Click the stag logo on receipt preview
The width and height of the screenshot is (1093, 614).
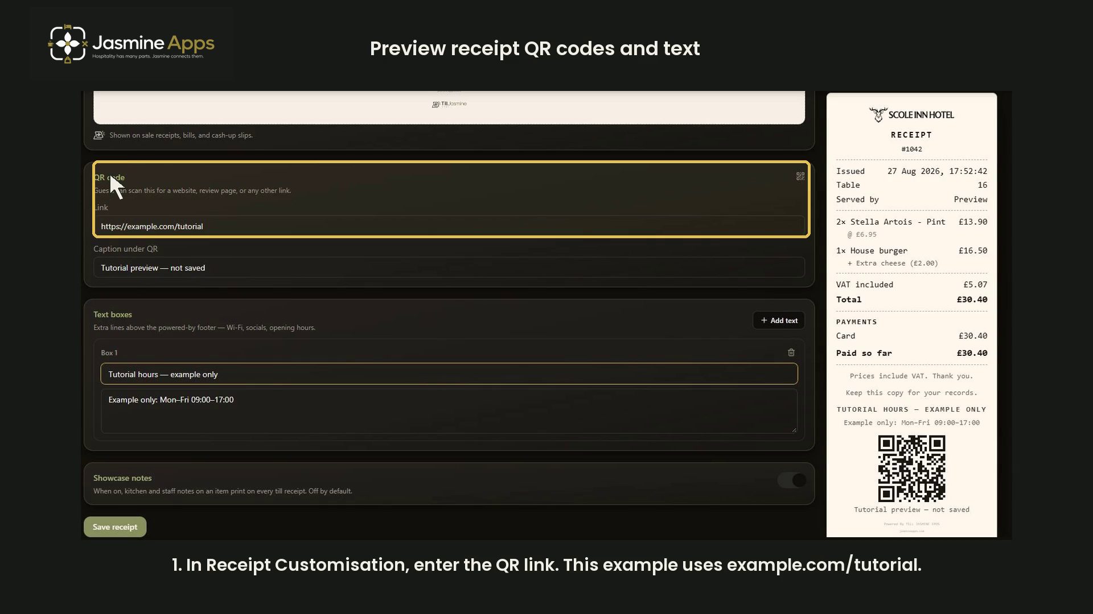point(878,115)
